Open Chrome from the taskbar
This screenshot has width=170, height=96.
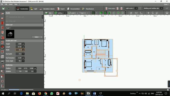coord(46,94)
